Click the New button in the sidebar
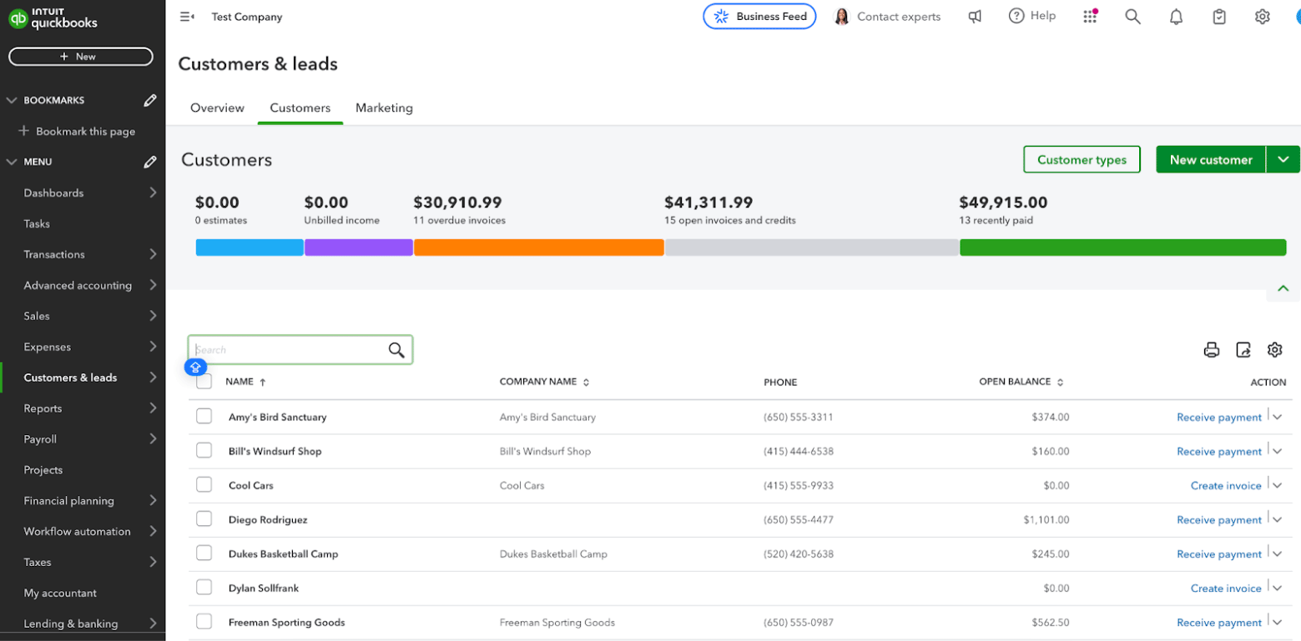The width and height of the screenshot is (1301, 641). tap(81, 57)
